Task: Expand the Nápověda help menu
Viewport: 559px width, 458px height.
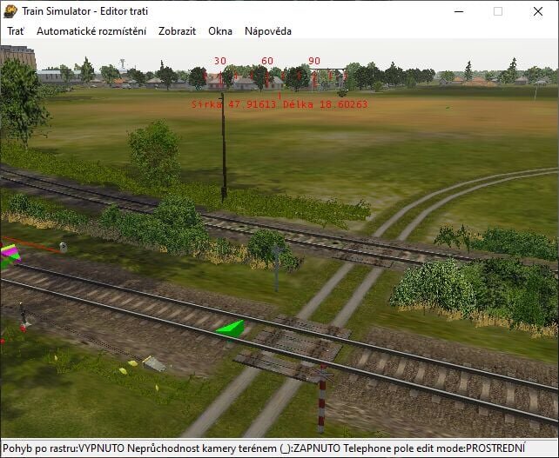Action: pos(267,30)
